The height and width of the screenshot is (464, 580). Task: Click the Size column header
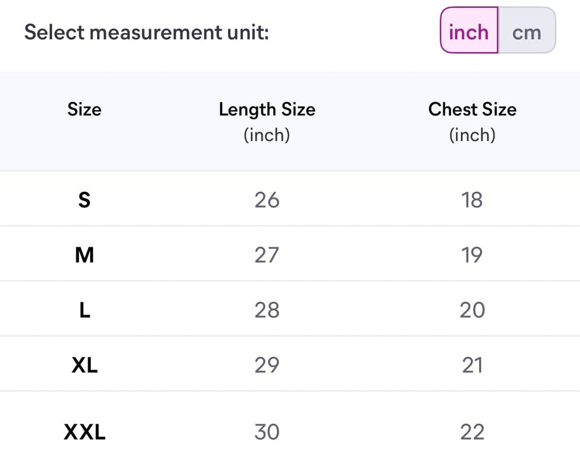click(x=84, y=109)
